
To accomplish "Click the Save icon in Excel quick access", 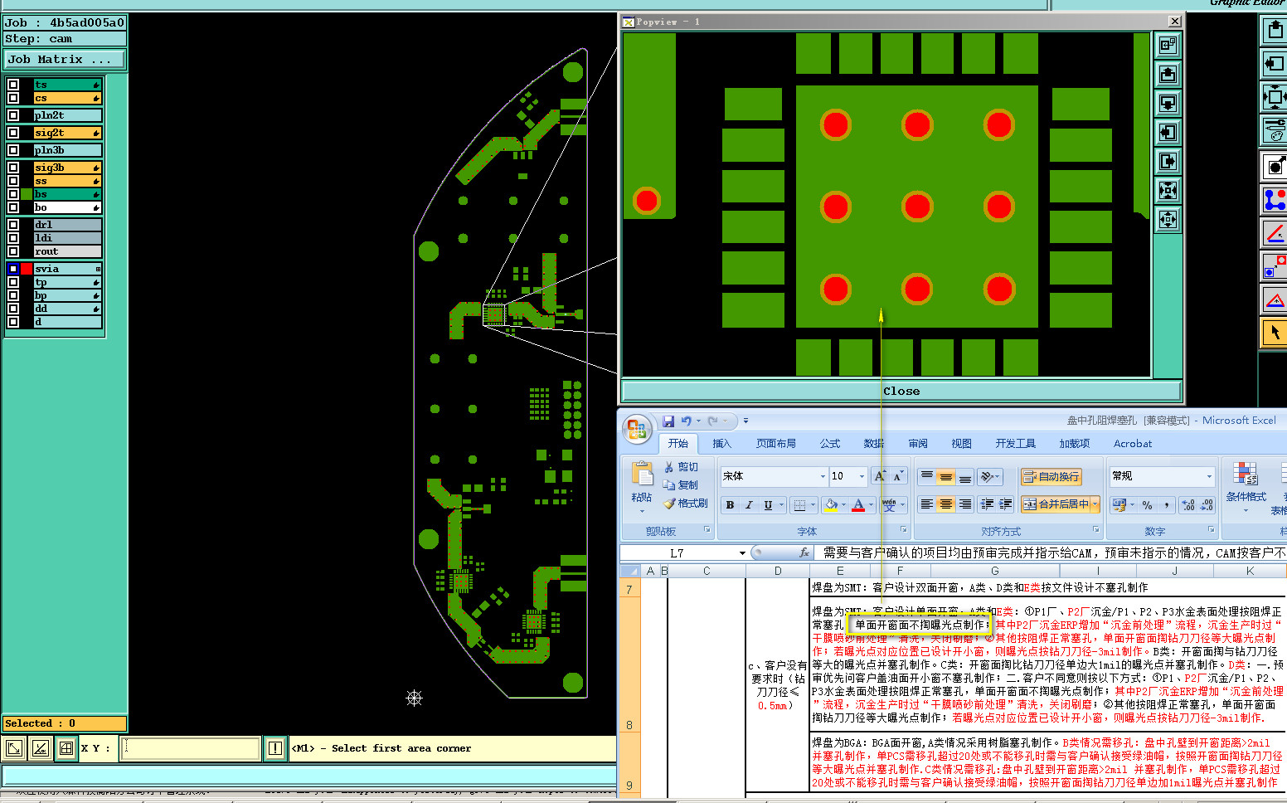I will coord(668,421).
